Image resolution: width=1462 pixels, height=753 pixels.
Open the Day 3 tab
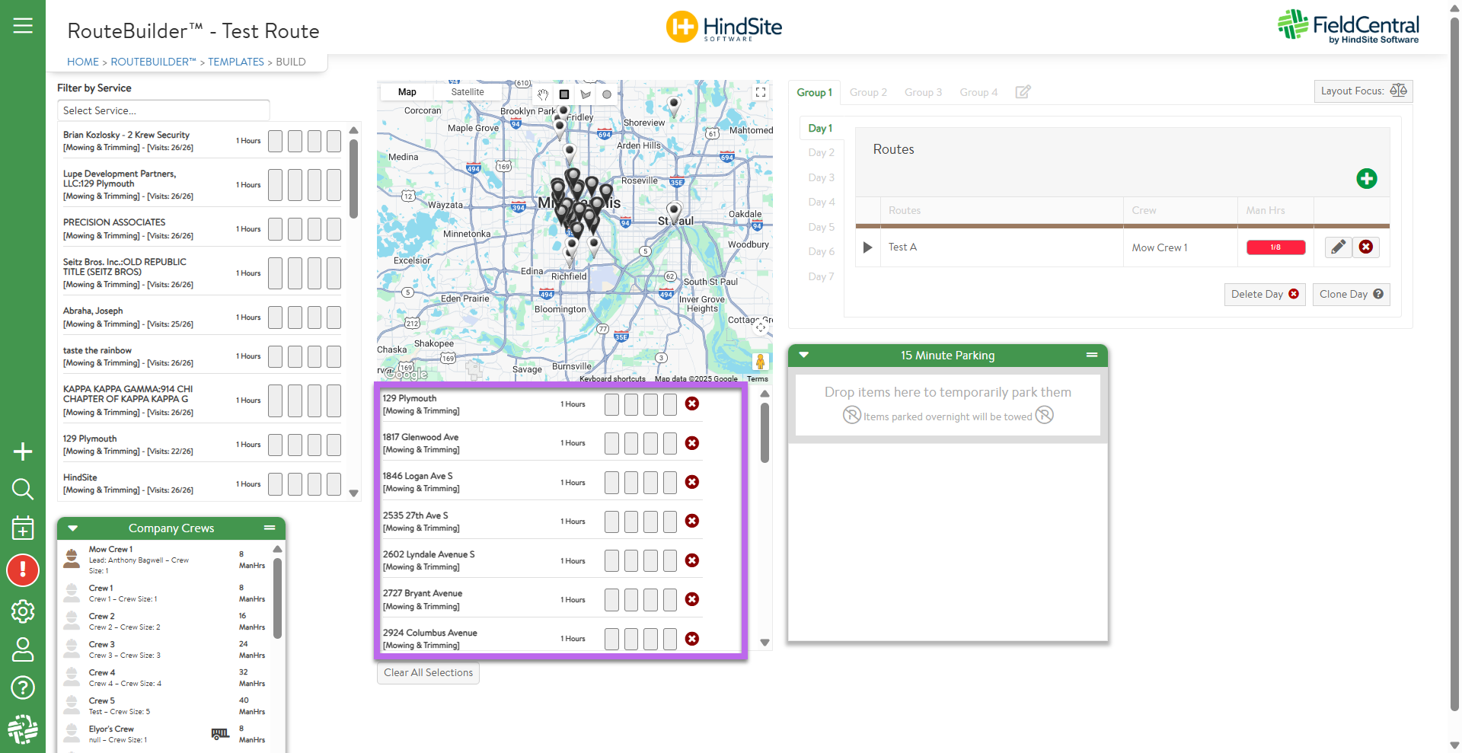[821, 177]
